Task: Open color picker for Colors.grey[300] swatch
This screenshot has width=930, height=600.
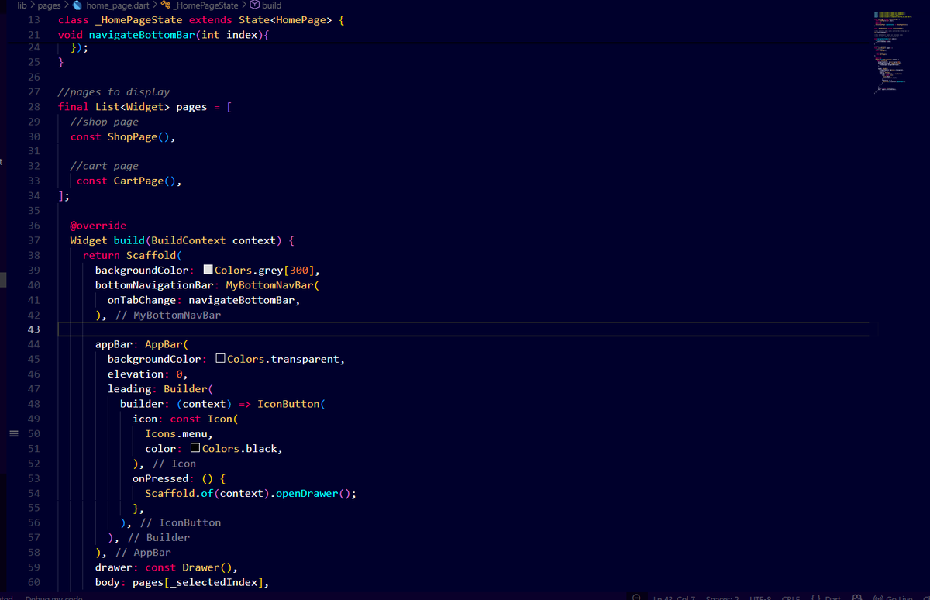Action: tap(208, 270)
